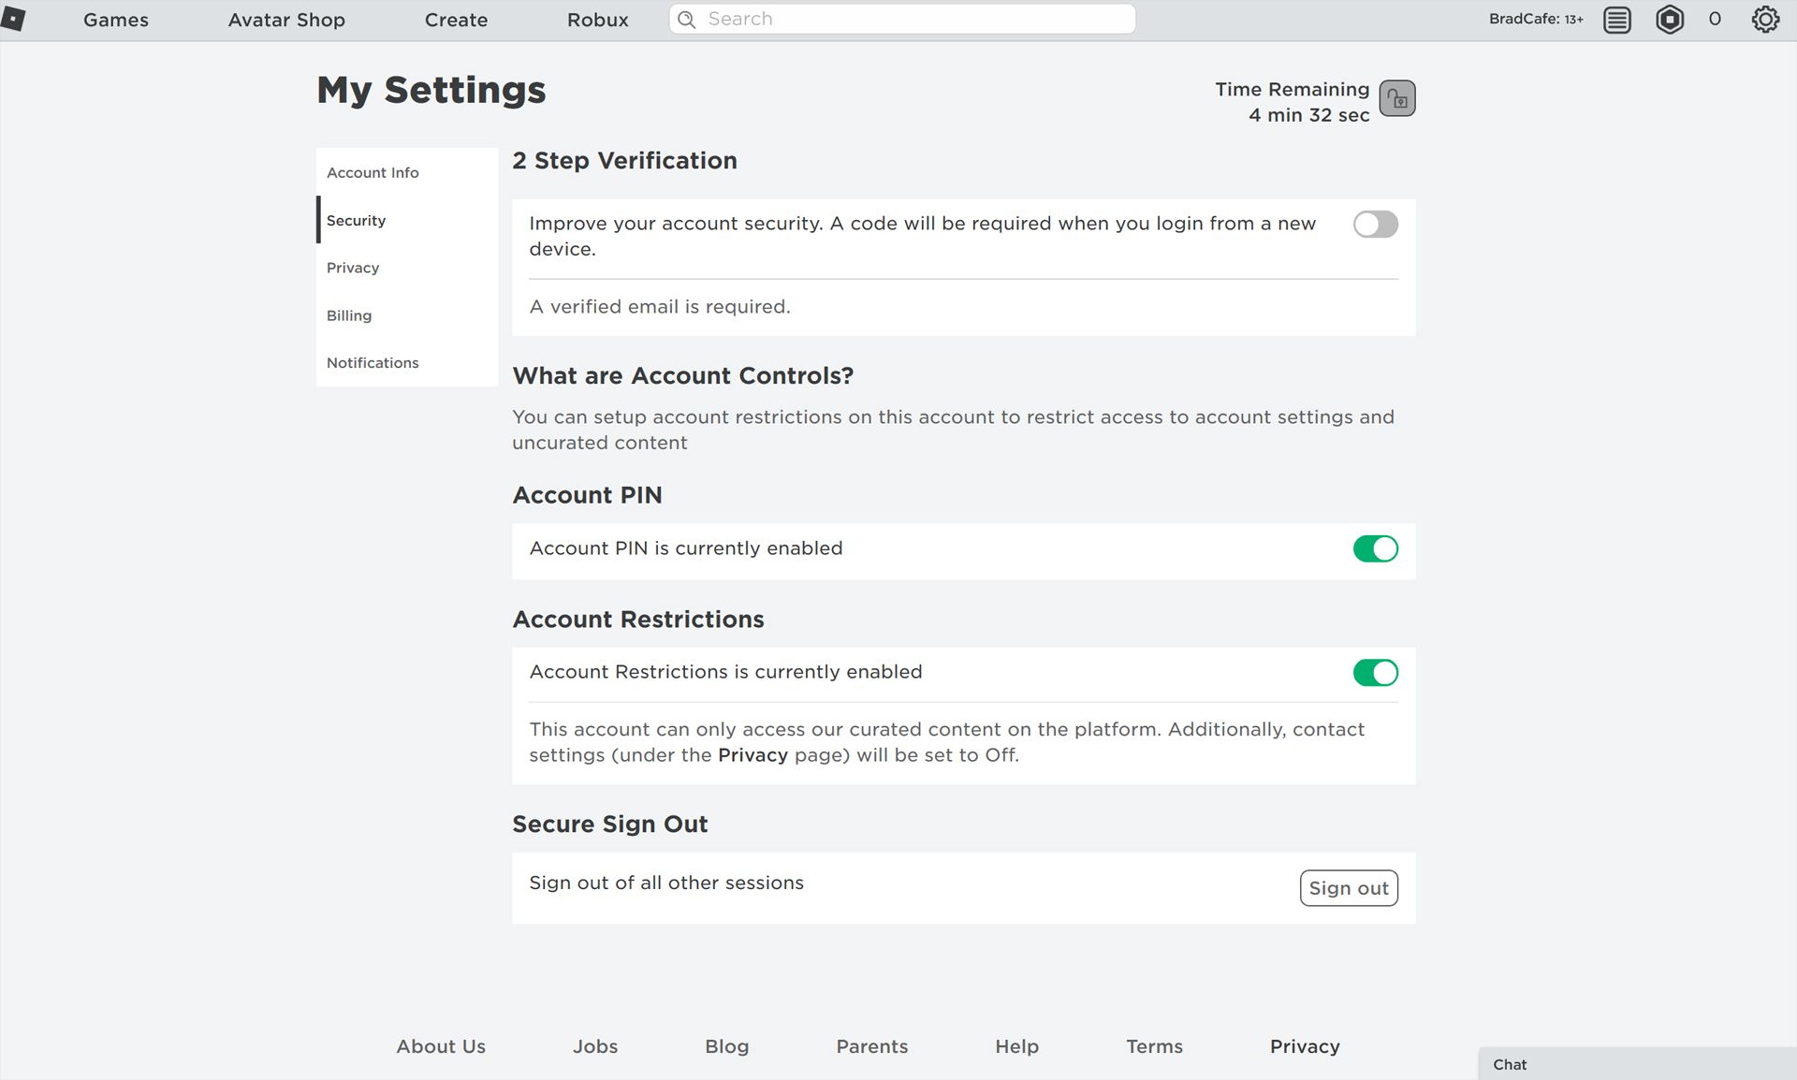Click the Billing settings menu item

349,314
